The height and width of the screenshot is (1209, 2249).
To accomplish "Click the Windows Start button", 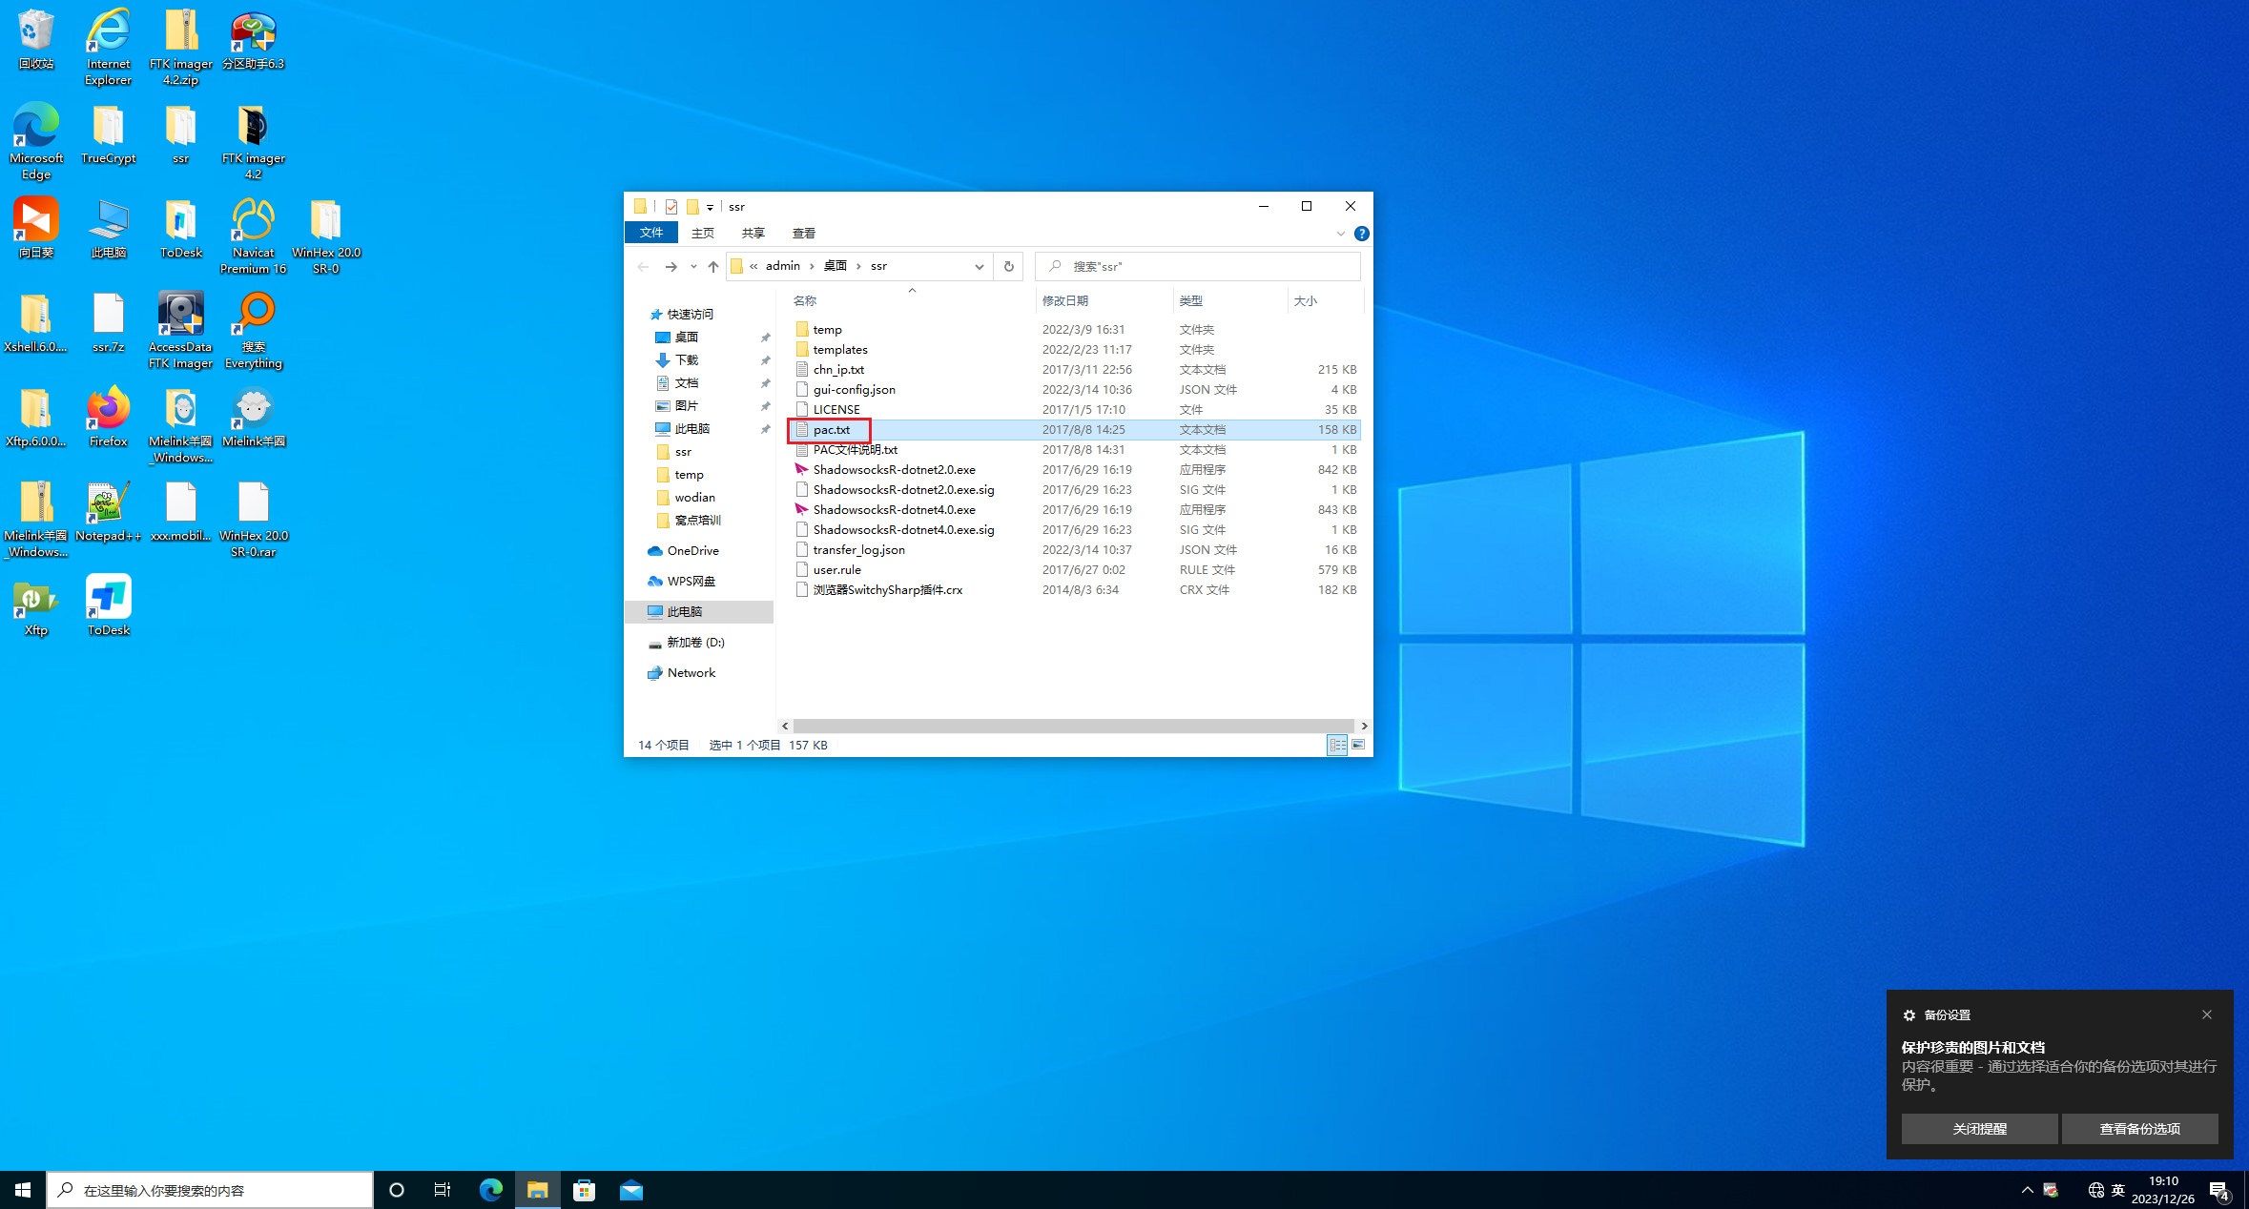I will pos(23,1190).
